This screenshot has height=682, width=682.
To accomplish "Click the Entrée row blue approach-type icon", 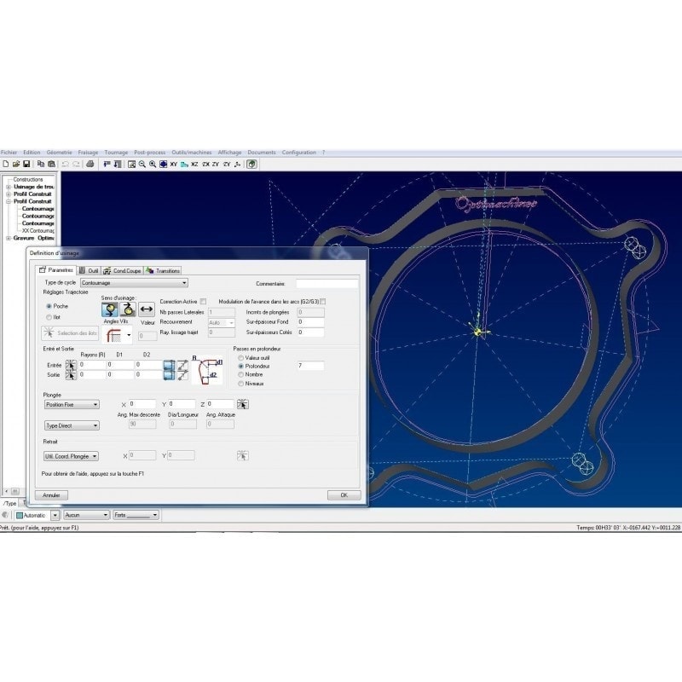I will coord(169,365).
